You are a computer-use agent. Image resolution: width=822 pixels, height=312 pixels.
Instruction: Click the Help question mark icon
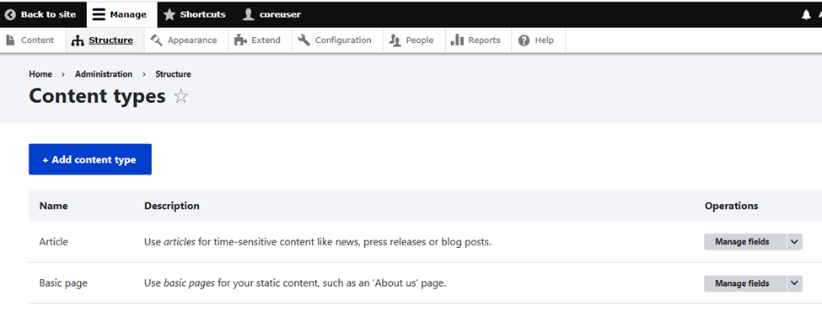click(524, 40)
